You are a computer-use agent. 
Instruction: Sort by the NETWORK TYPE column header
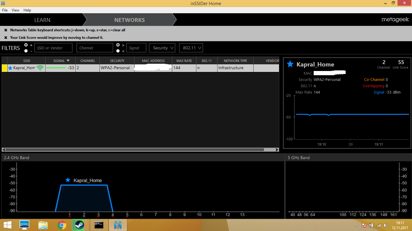235,61
